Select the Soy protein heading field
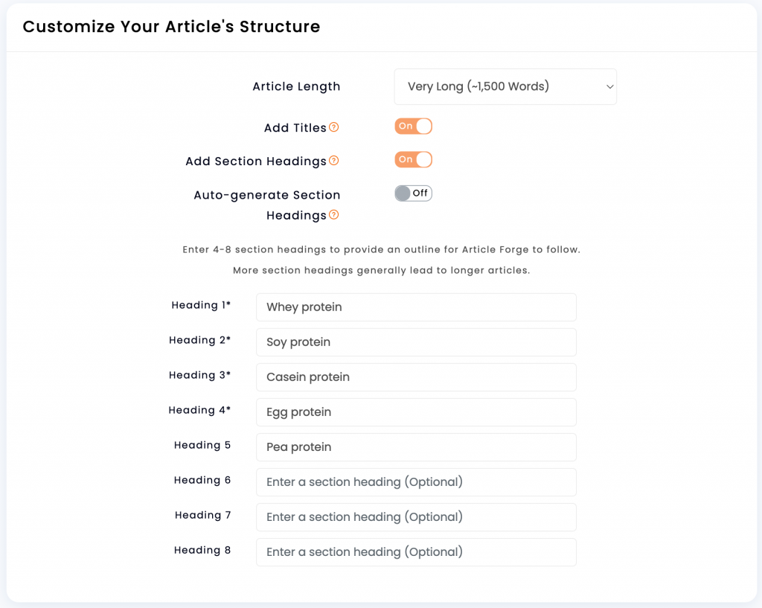762x608 pixels. [x=416, y=342]
